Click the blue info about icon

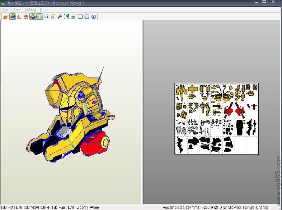(93, 17)
